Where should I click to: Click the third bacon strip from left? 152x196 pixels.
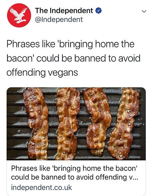click(x=97, y=120)
